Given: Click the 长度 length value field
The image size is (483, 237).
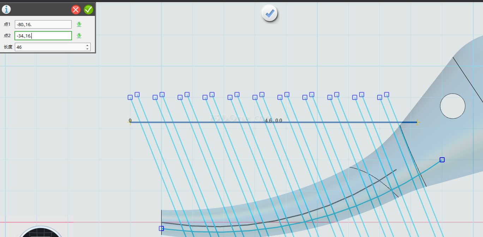Looking at the screenshot, I should 49,47.
